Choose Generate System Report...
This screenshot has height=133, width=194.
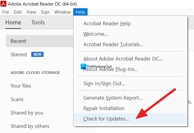(x=131, y=98)
